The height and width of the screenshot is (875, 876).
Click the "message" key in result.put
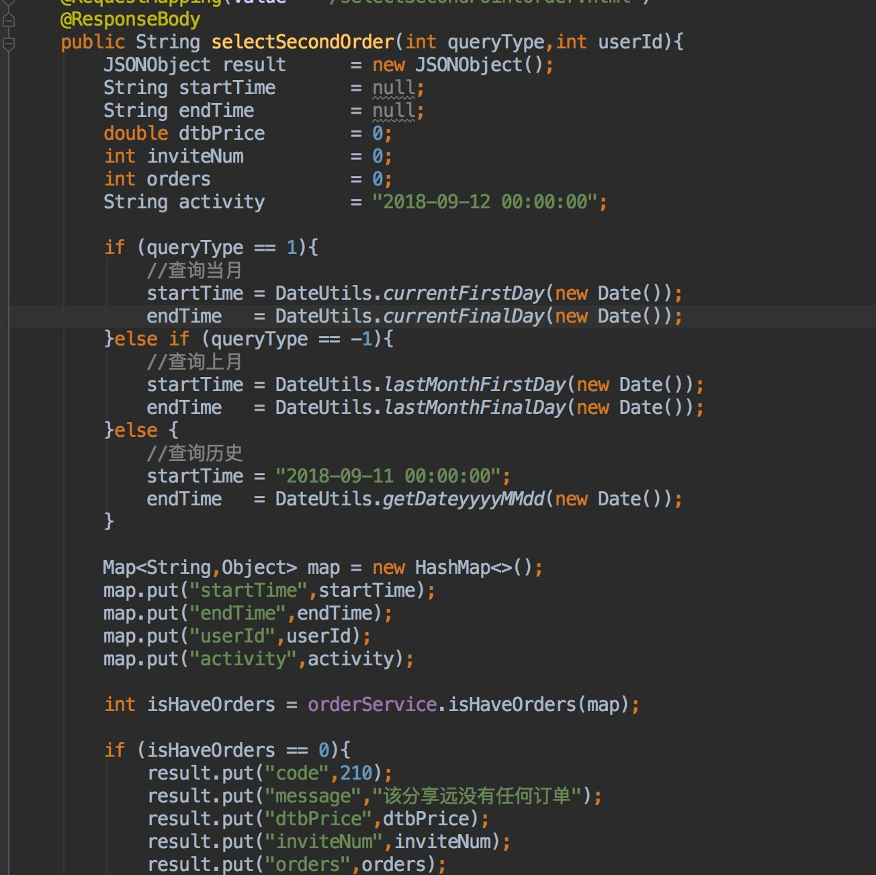313,796
